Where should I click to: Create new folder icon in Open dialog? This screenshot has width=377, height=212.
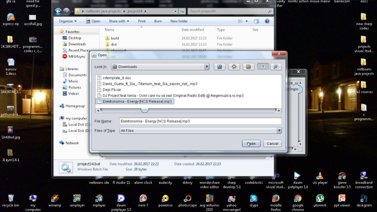(248, 67)
